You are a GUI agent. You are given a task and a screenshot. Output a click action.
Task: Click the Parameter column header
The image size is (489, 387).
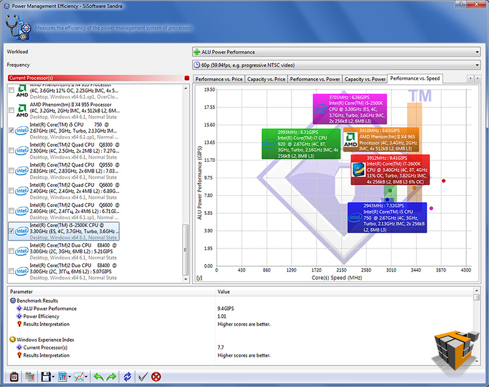[x=111, y=292]
